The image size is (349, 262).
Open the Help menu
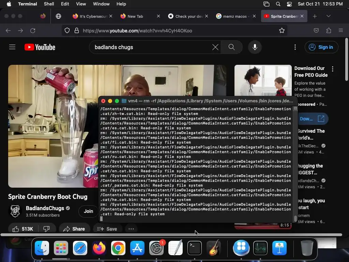click(121, 4)
